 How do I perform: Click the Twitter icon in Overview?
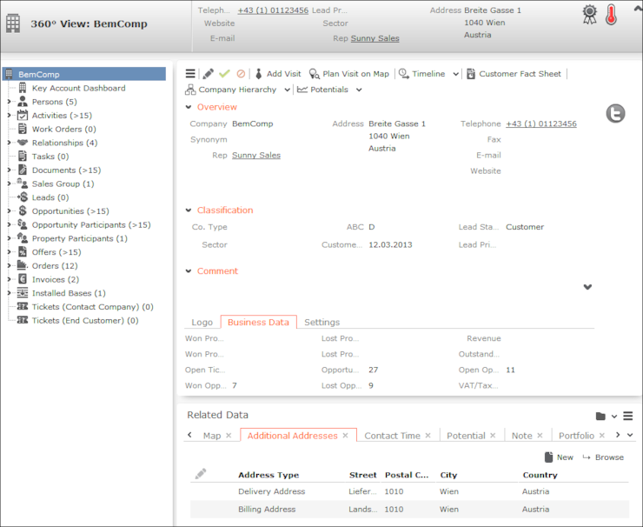point(615,114)
